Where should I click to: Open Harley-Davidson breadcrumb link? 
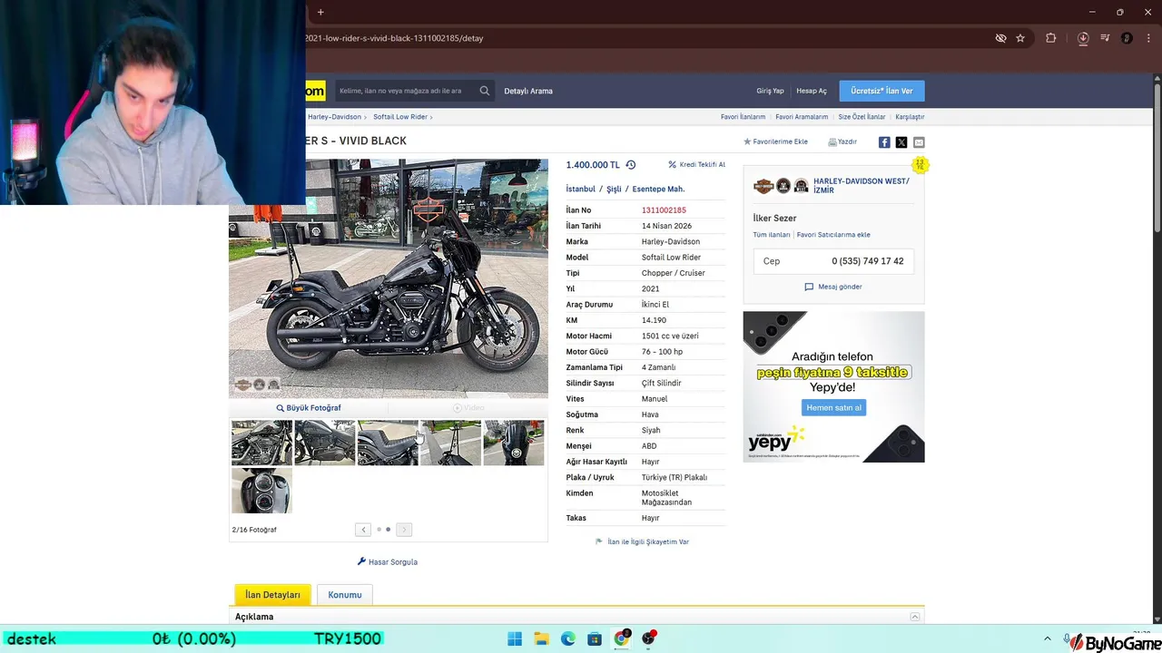tap(334, 117)
